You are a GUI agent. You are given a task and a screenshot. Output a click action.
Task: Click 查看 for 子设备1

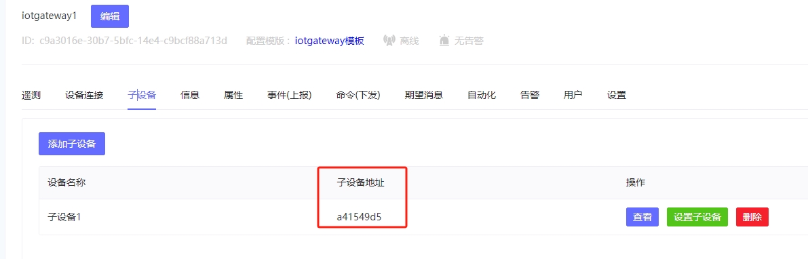point(642,217)
